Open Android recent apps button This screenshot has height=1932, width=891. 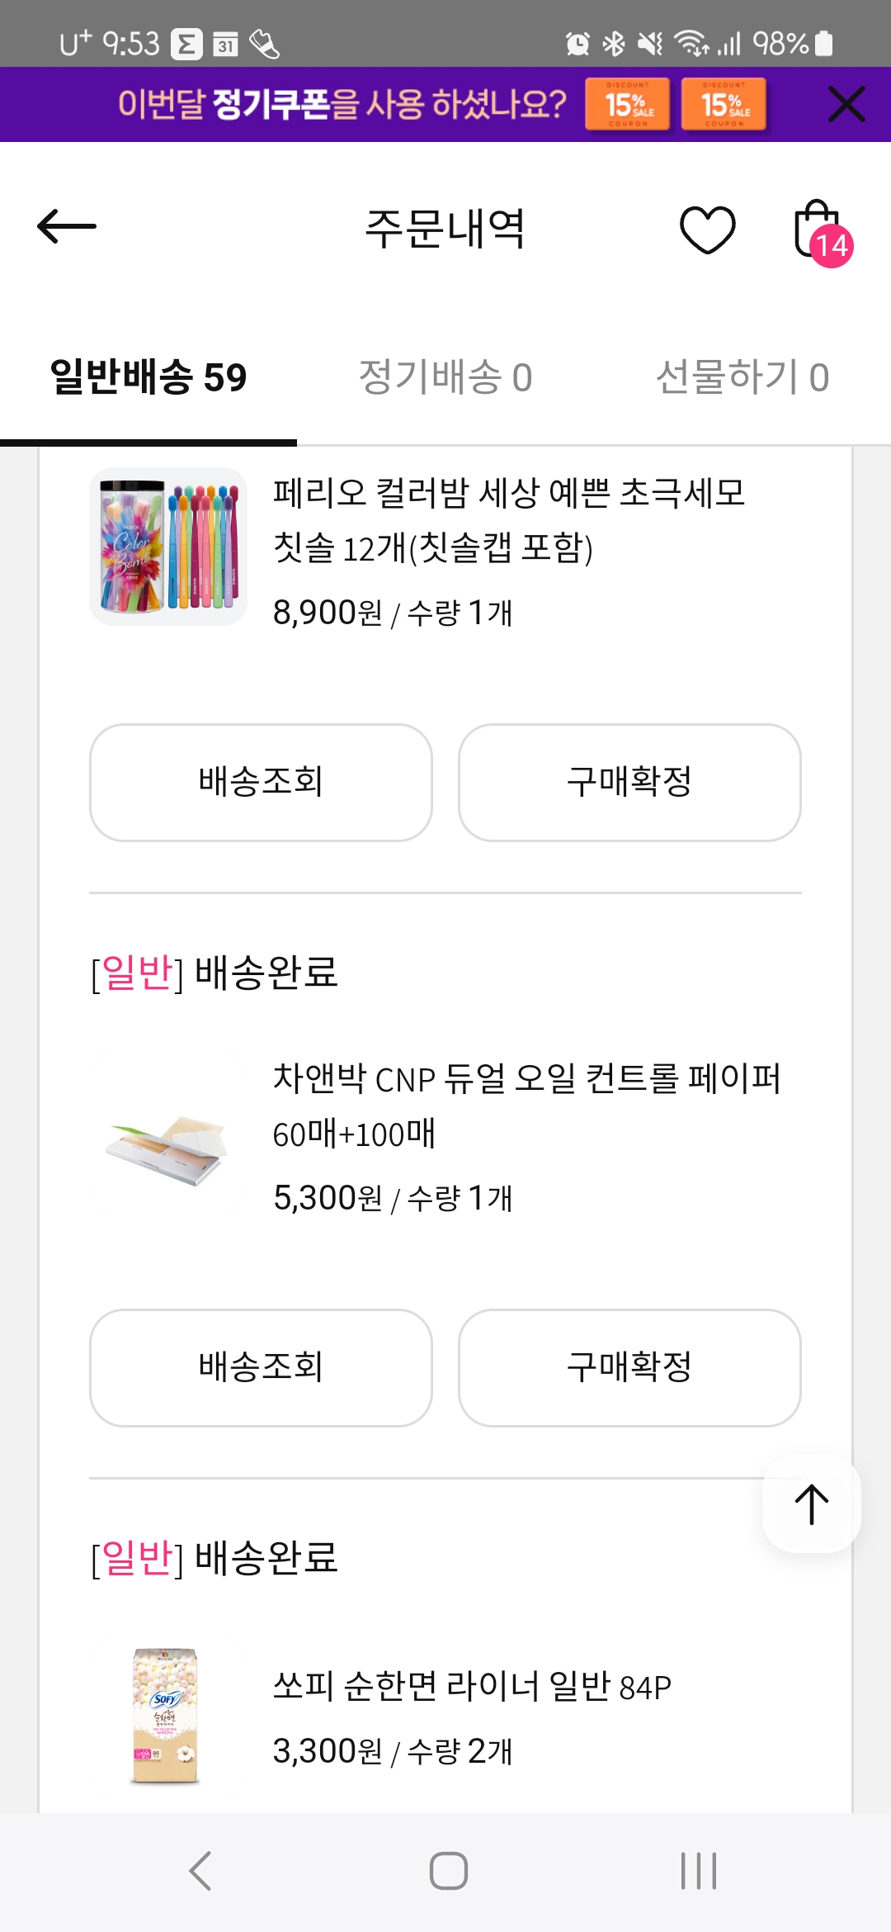click(698, 1871)
